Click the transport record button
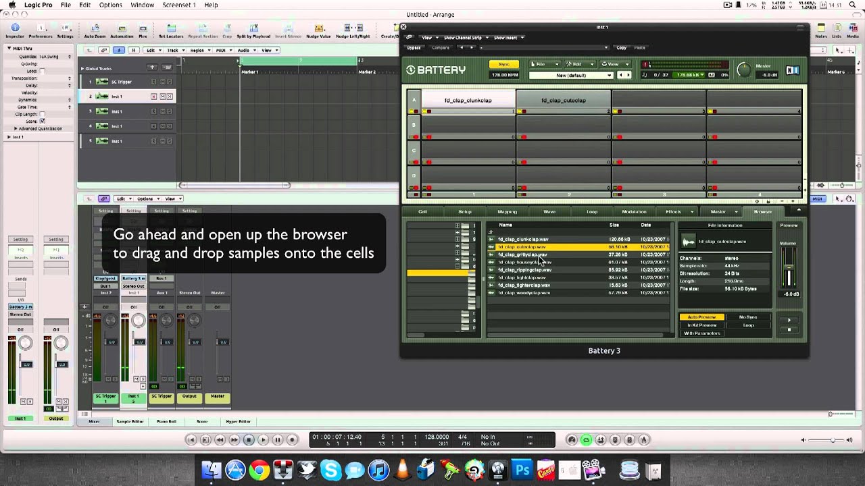Viewport: 865px width, 486px height. (x=292, y=439)
